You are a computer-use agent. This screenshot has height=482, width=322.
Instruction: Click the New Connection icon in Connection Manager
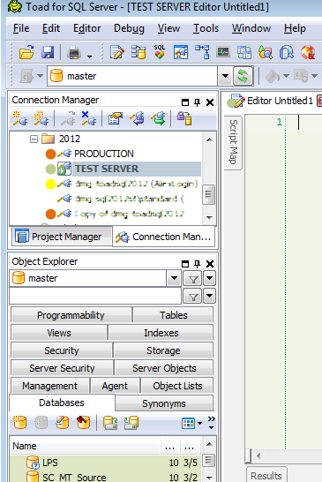(x=19, y=118)
